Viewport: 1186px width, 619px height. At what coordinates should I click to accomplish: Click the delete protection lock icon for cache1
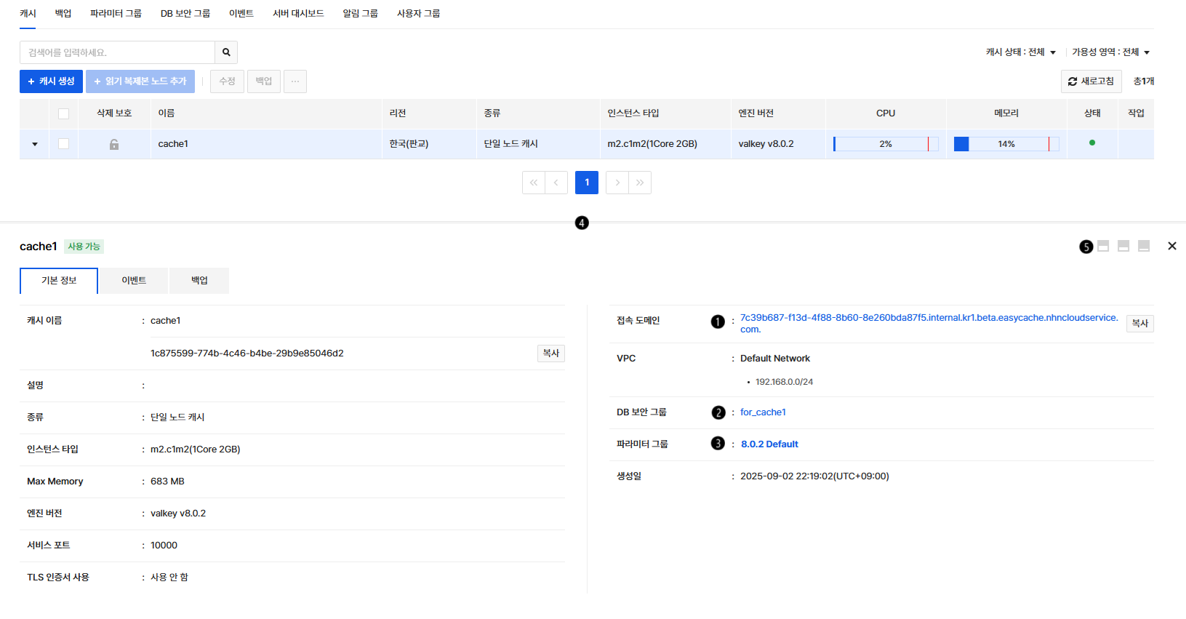[x=114, y=145]
